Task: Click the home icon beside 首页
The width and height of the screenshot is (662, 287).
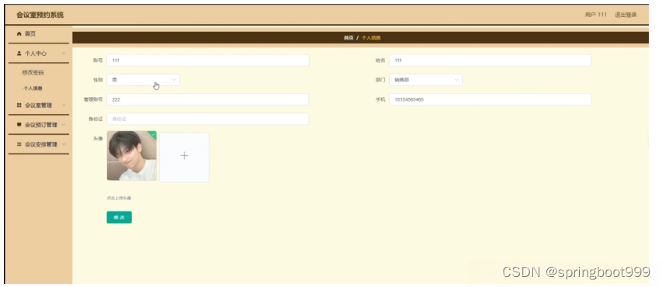Action: [x=19, y=34]
